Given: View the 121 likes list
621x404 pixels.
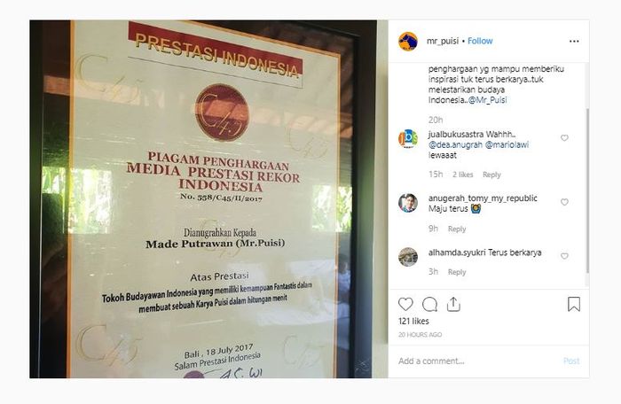Looking at the screenshot, I should [413, 321].
